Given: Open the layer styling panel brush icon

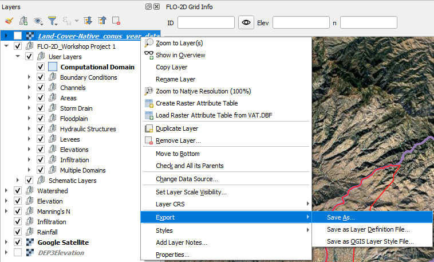Looking at the screenshot, I should (9, 21).
